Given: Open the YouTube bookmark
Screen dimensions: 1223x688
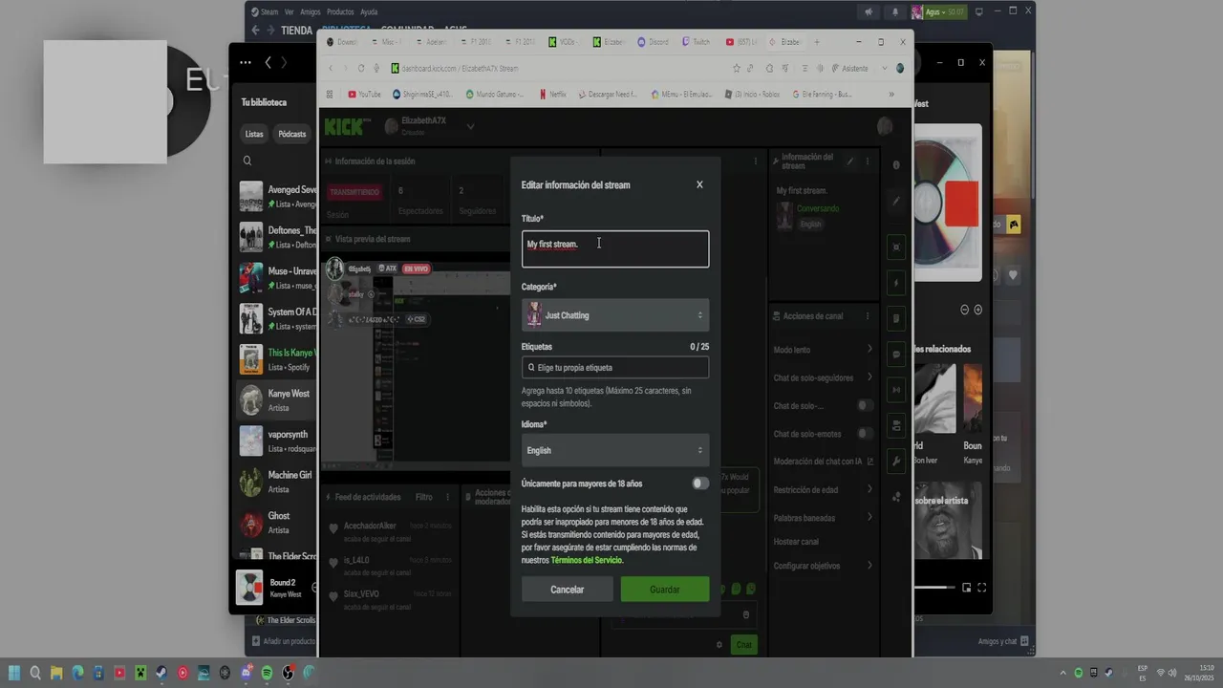Looking at the screenshot, I should tap(364, 95).
